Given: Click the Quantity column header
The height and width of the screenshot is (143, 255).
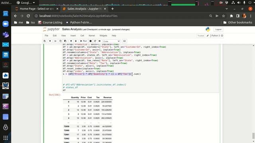Looking at the screenshot, I should click(75, 97).
